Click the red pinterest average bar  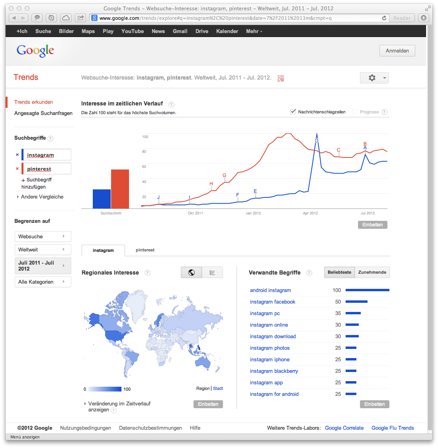(120, 189)
